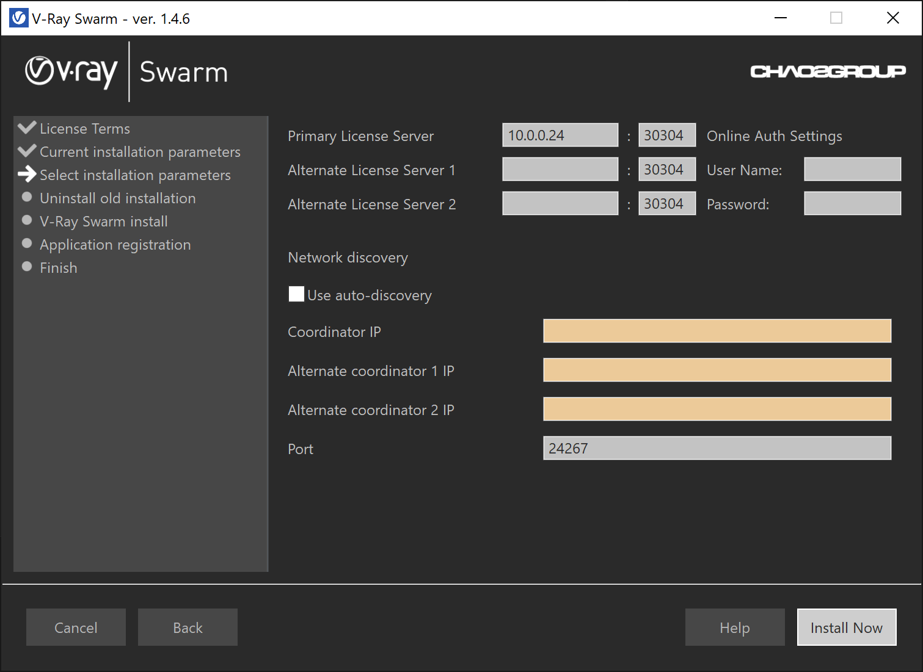
Task: Go Back to previous step
Action: (188, 627)
